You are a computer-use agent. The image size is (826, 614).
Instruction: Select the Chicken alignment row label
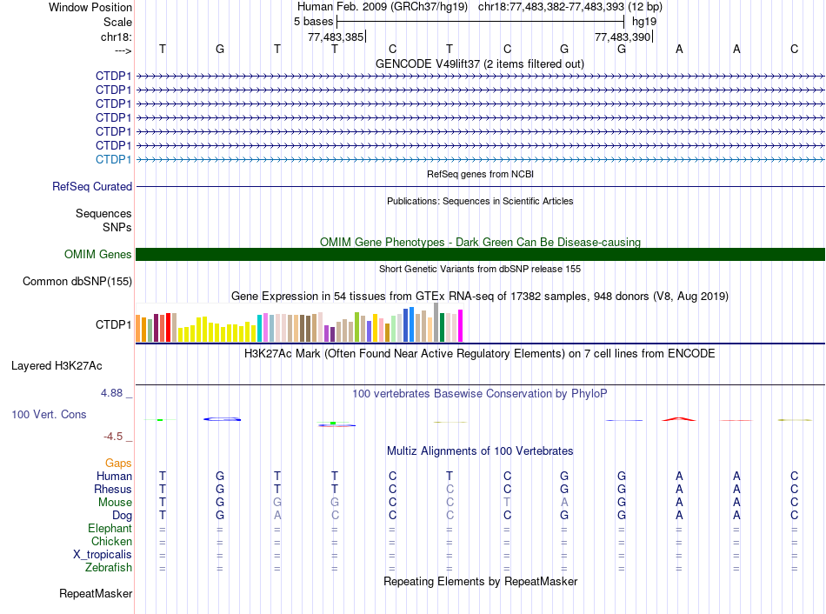111,541
